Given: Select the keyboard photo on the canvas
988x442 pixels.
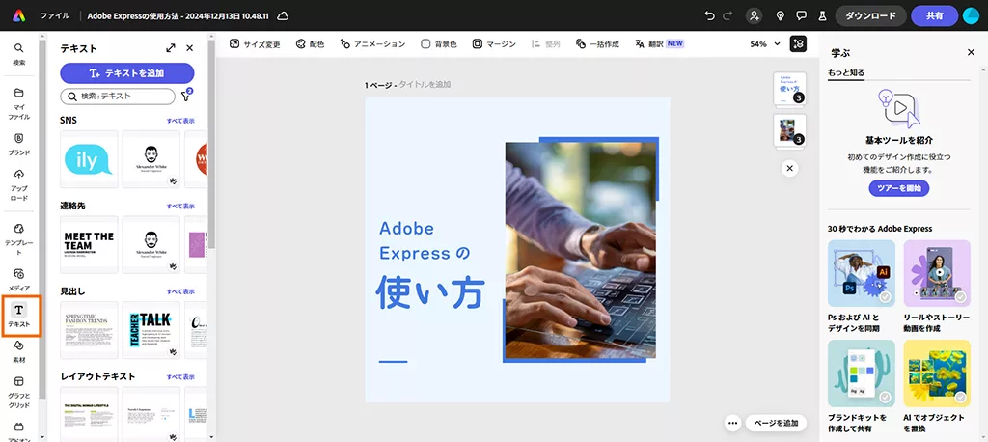Looking at the screenshot, I should [580, 250].
